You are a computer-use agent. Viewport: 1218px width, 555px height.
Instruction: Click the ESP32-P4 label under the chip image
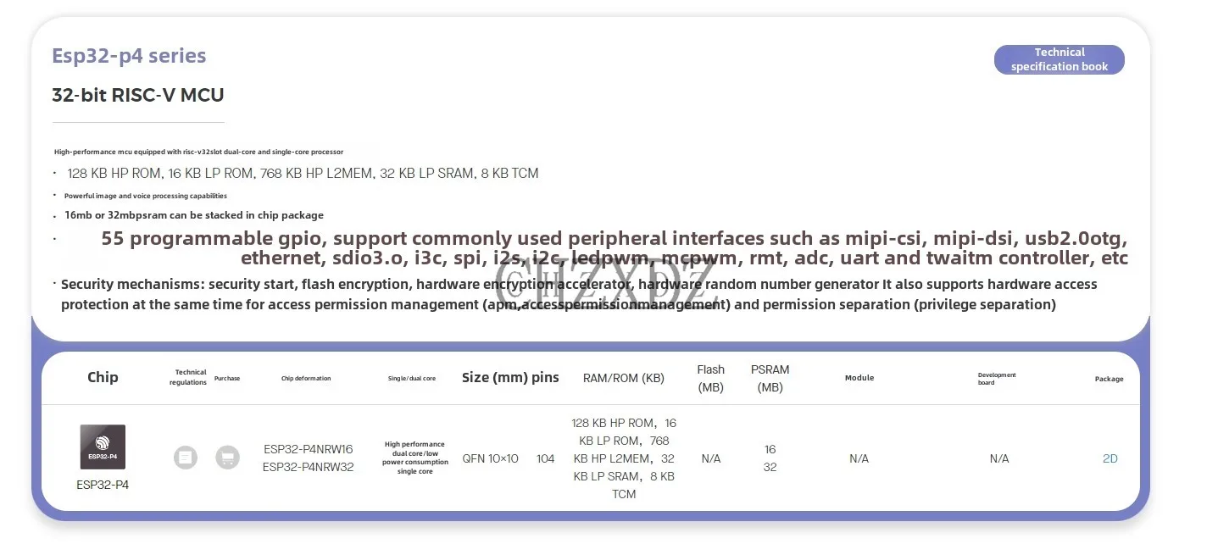coord(103,485)
